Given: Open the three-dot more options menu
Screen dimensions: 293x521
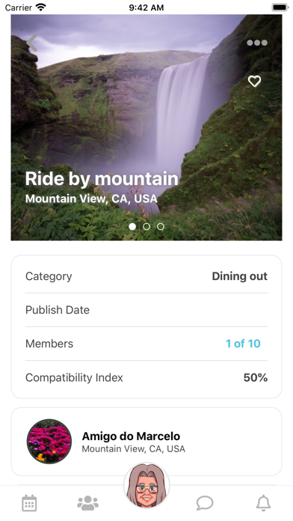Looking at the screenshot, I should point(257,43).
